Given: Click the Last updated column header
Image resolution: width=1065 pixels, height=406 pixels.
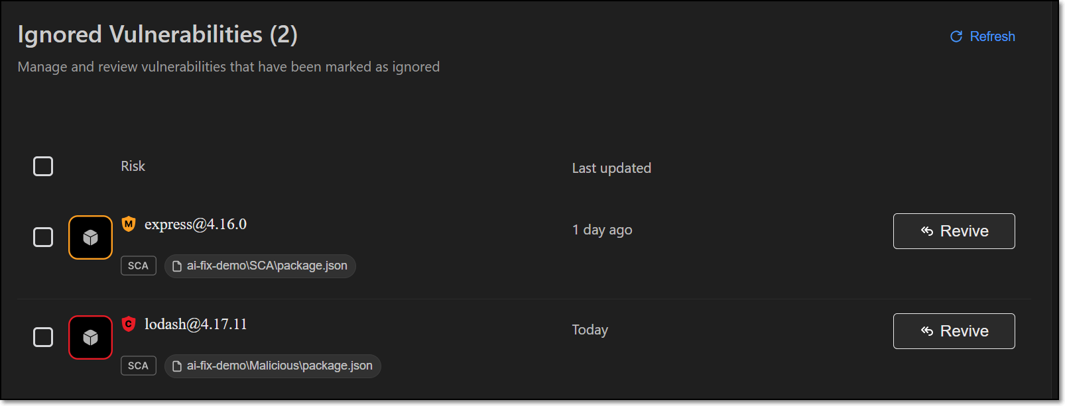Looking at the screenshot, I should (x=611, y=168).
